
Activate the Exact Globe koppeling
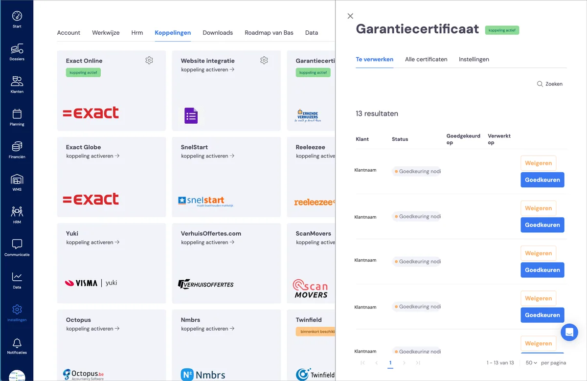pos(93,156)
